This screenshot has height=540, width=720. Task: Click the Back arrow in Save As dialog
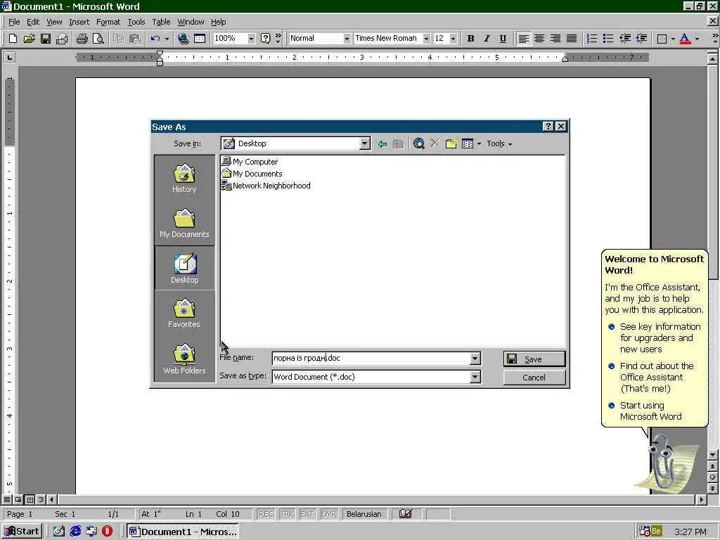[x=382, y=143]
